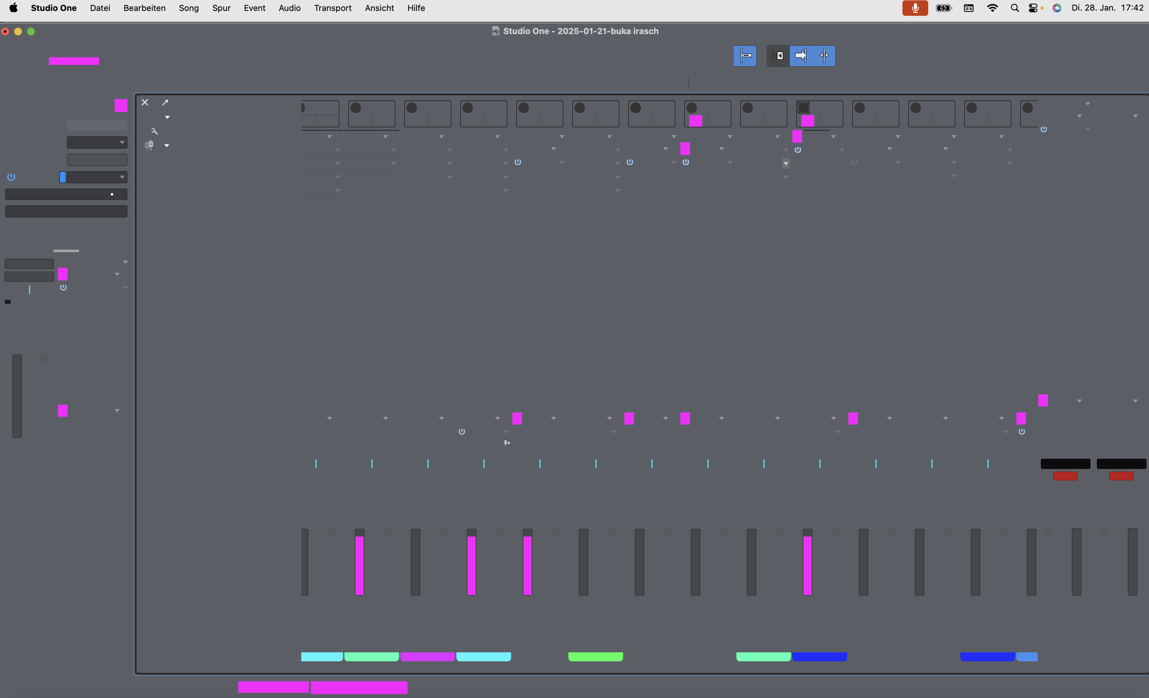
Task: Select the bright green channel color strip
Action: (595, 657)
